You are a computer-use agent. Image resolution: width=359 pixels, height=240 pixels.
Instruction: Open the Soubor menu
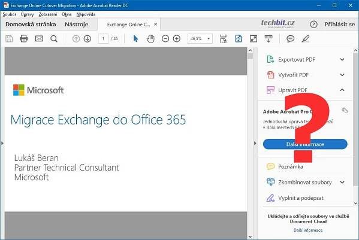point(10,14)
